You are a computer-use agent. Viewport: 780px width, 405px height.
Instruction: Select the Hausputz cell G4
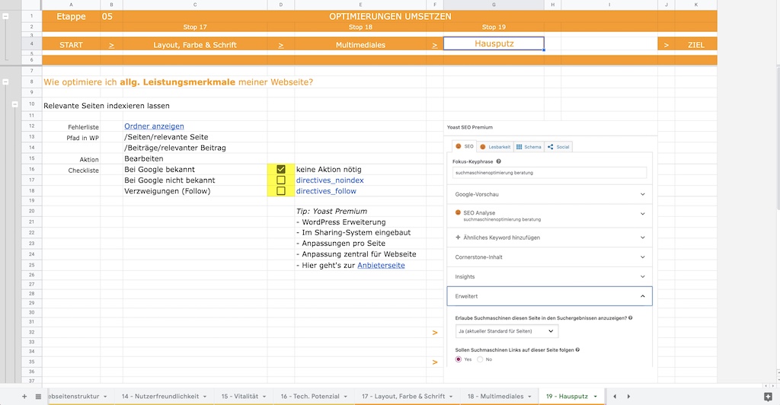point(494,43)
